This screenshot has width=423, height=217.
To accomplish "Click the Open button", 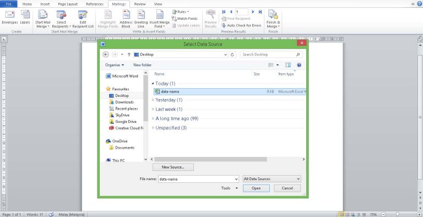I will [256, 188].
